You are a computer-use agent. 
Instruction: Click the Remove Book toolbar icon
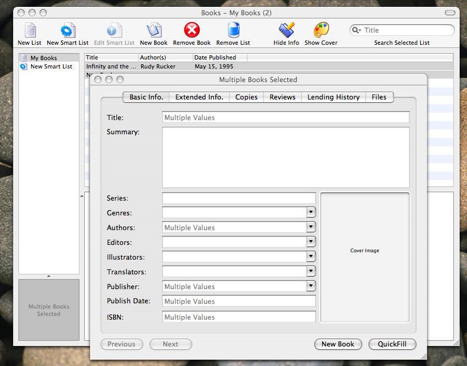(191, 33)
